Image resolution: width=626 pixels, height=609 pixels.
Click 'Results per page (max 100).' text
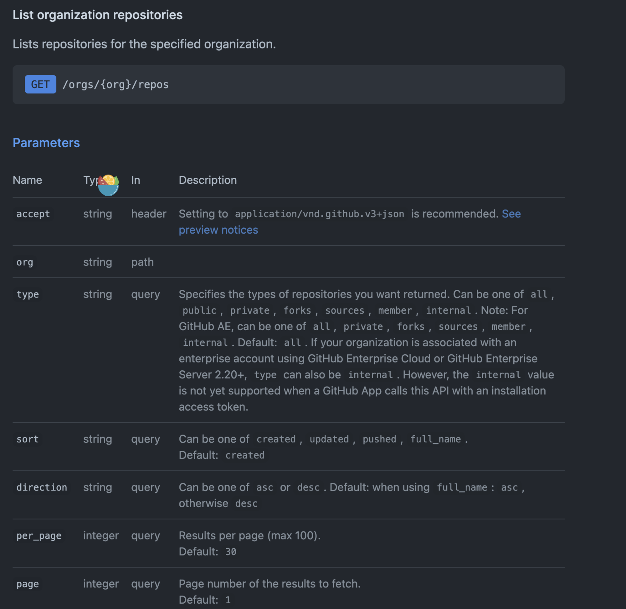(x=250, y=536)
